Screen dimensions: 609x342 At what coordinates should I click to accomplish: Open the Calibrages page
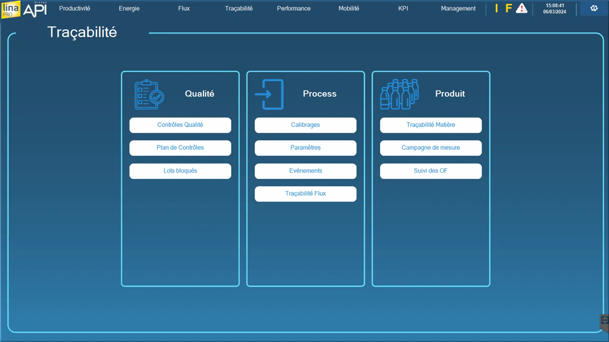(x=305, y=125)
